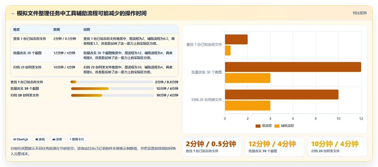The width and height of the screenshot is (378, 167).
Task: Click progress bar for 归档 20 份同类文件
Action: (112, 95)
